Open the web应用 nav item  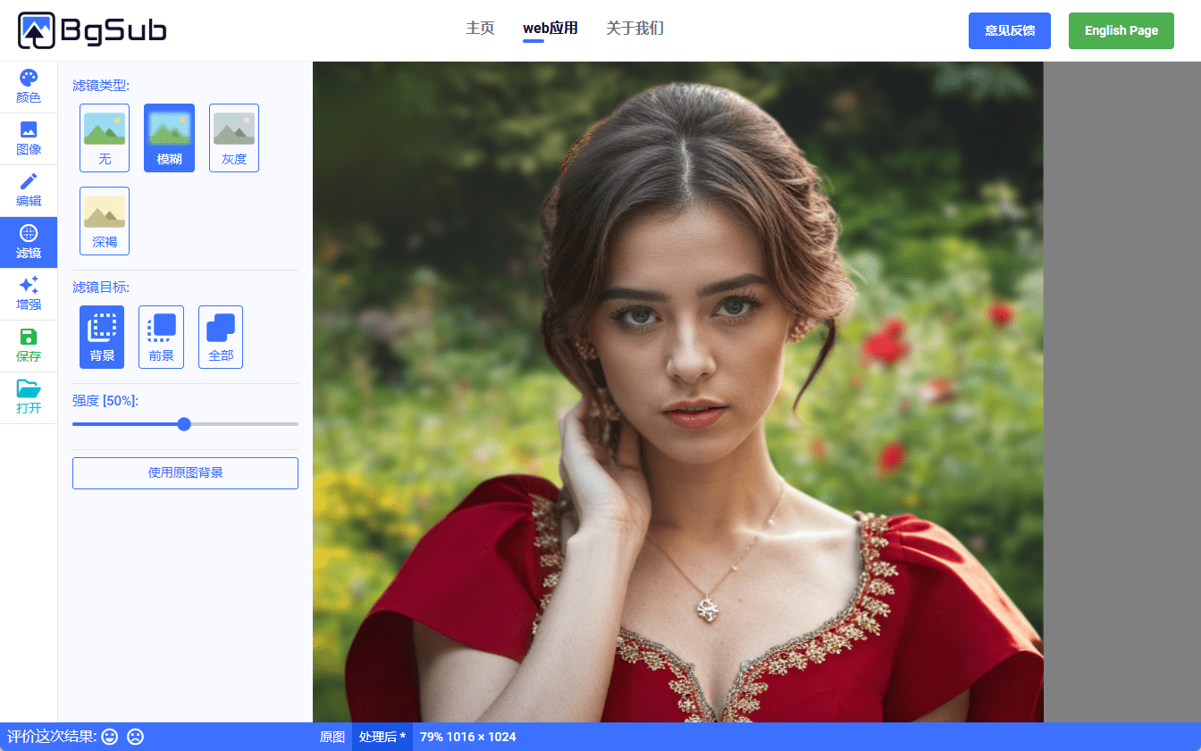point(550,29)
